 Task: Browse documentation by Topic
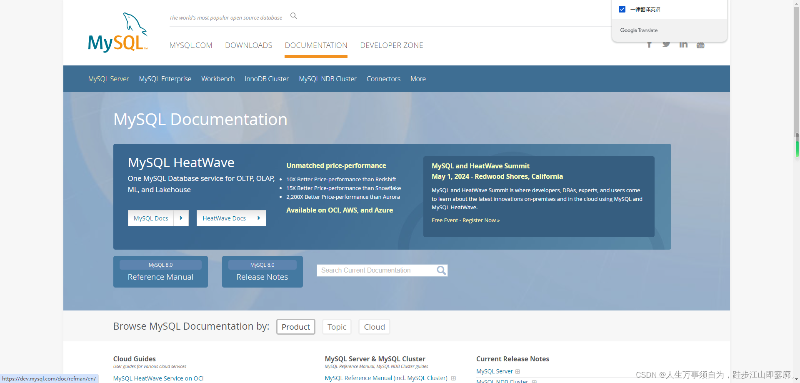337,327
